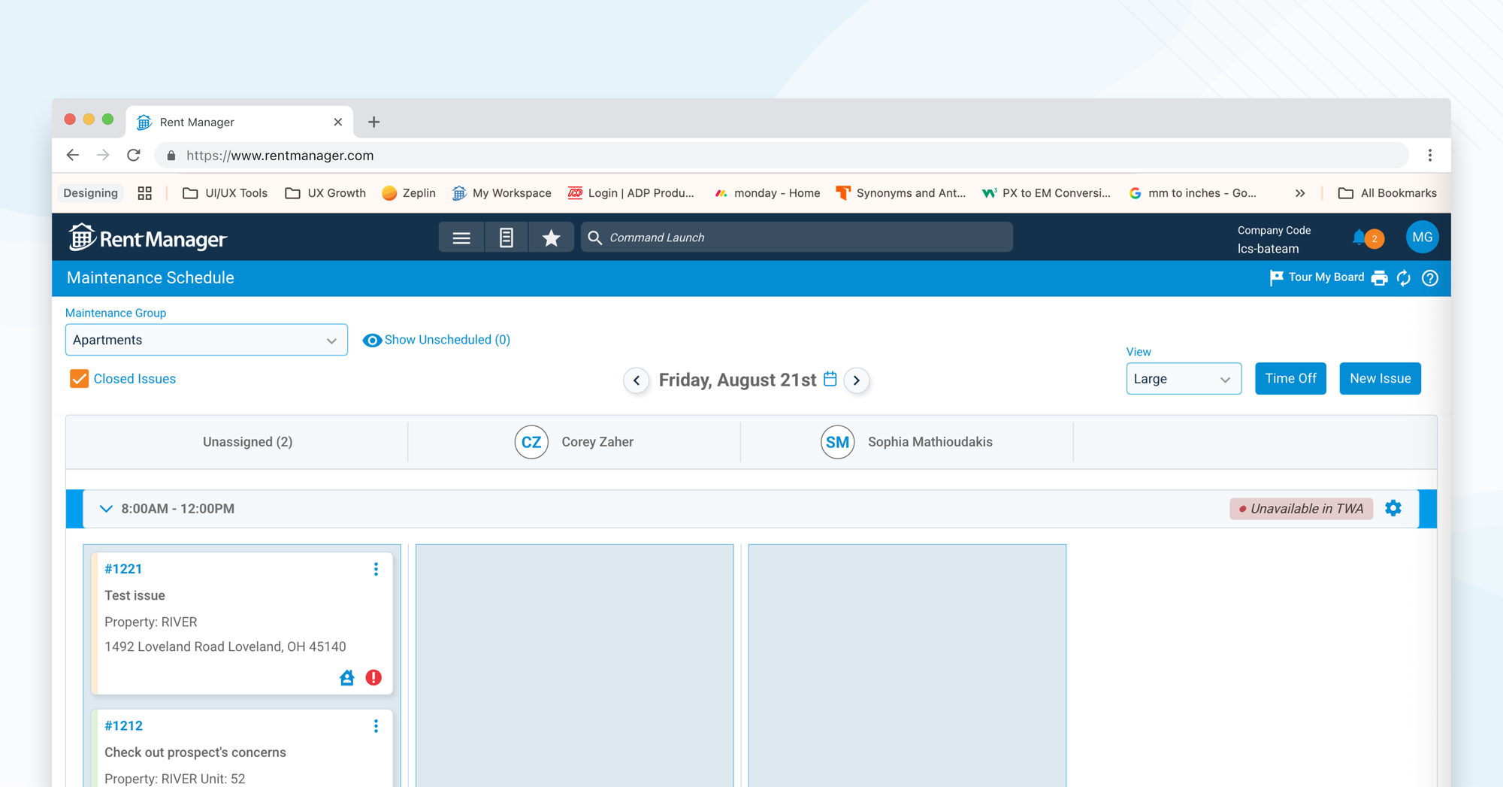1503x787 pixels.
Task: Print the maintenance schedule
Action: coord(1379,278)
